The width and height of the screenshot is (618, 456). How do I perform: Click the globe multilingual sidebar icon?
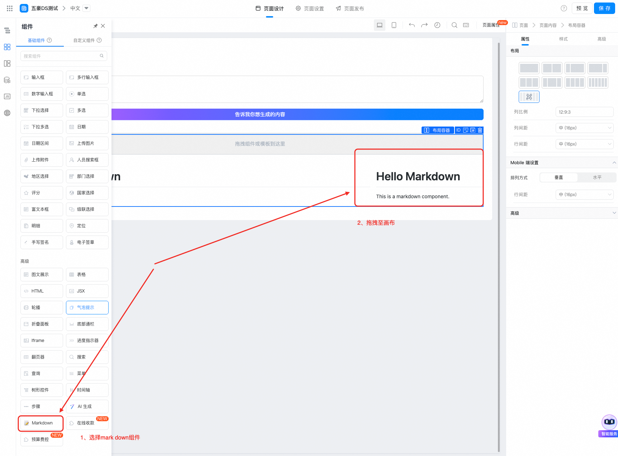click(x=7, y=113)
